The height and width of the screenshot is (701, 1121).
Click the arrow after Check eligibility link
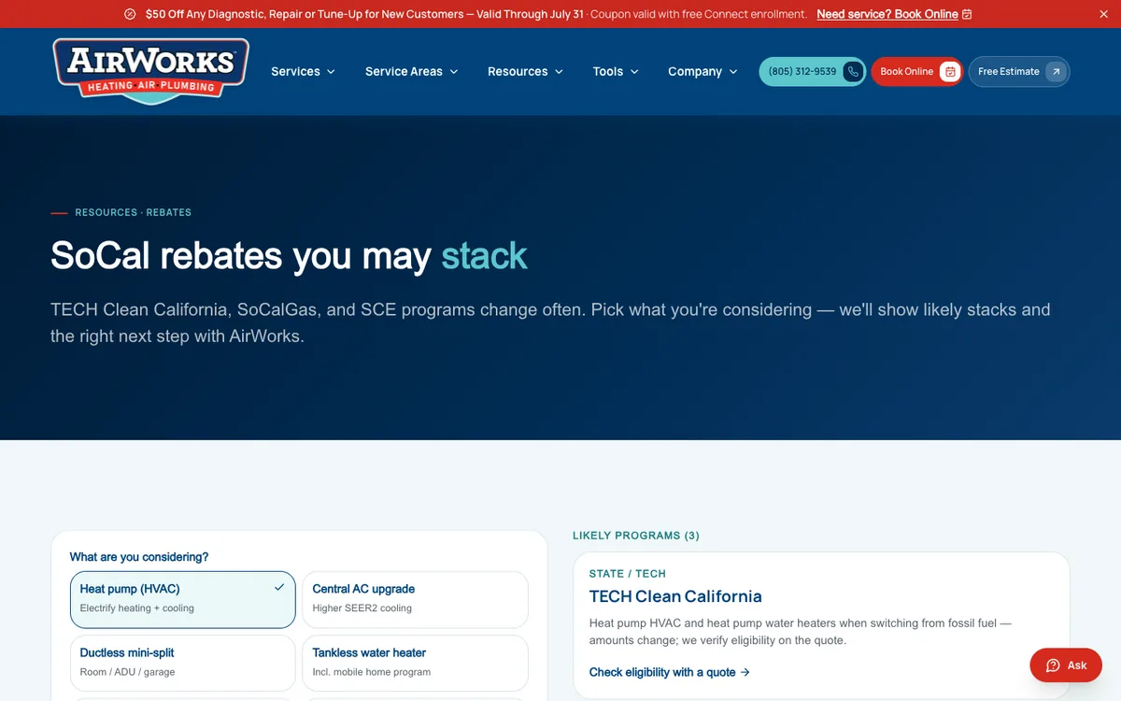click(x=745, y=672)
